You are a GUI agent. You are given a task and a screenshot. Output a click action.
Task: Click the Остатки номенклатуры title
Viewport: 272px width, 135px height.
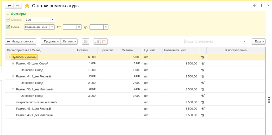tap(56, 6)
